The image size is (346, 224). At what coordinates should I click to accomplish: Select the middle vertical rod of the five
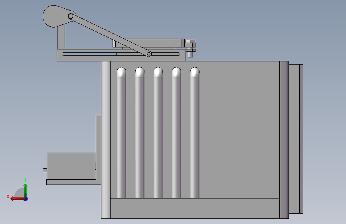point(158,133)
